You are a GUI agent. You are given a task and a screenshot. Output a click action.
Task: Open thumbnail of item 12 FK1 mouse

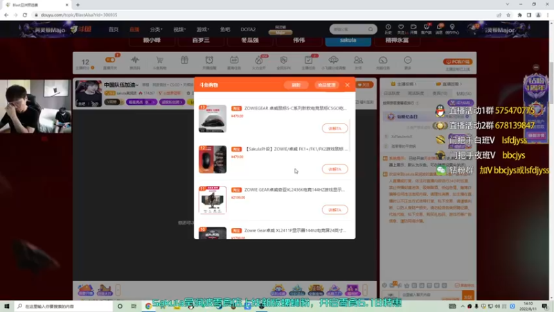click(x=213, y=159)
